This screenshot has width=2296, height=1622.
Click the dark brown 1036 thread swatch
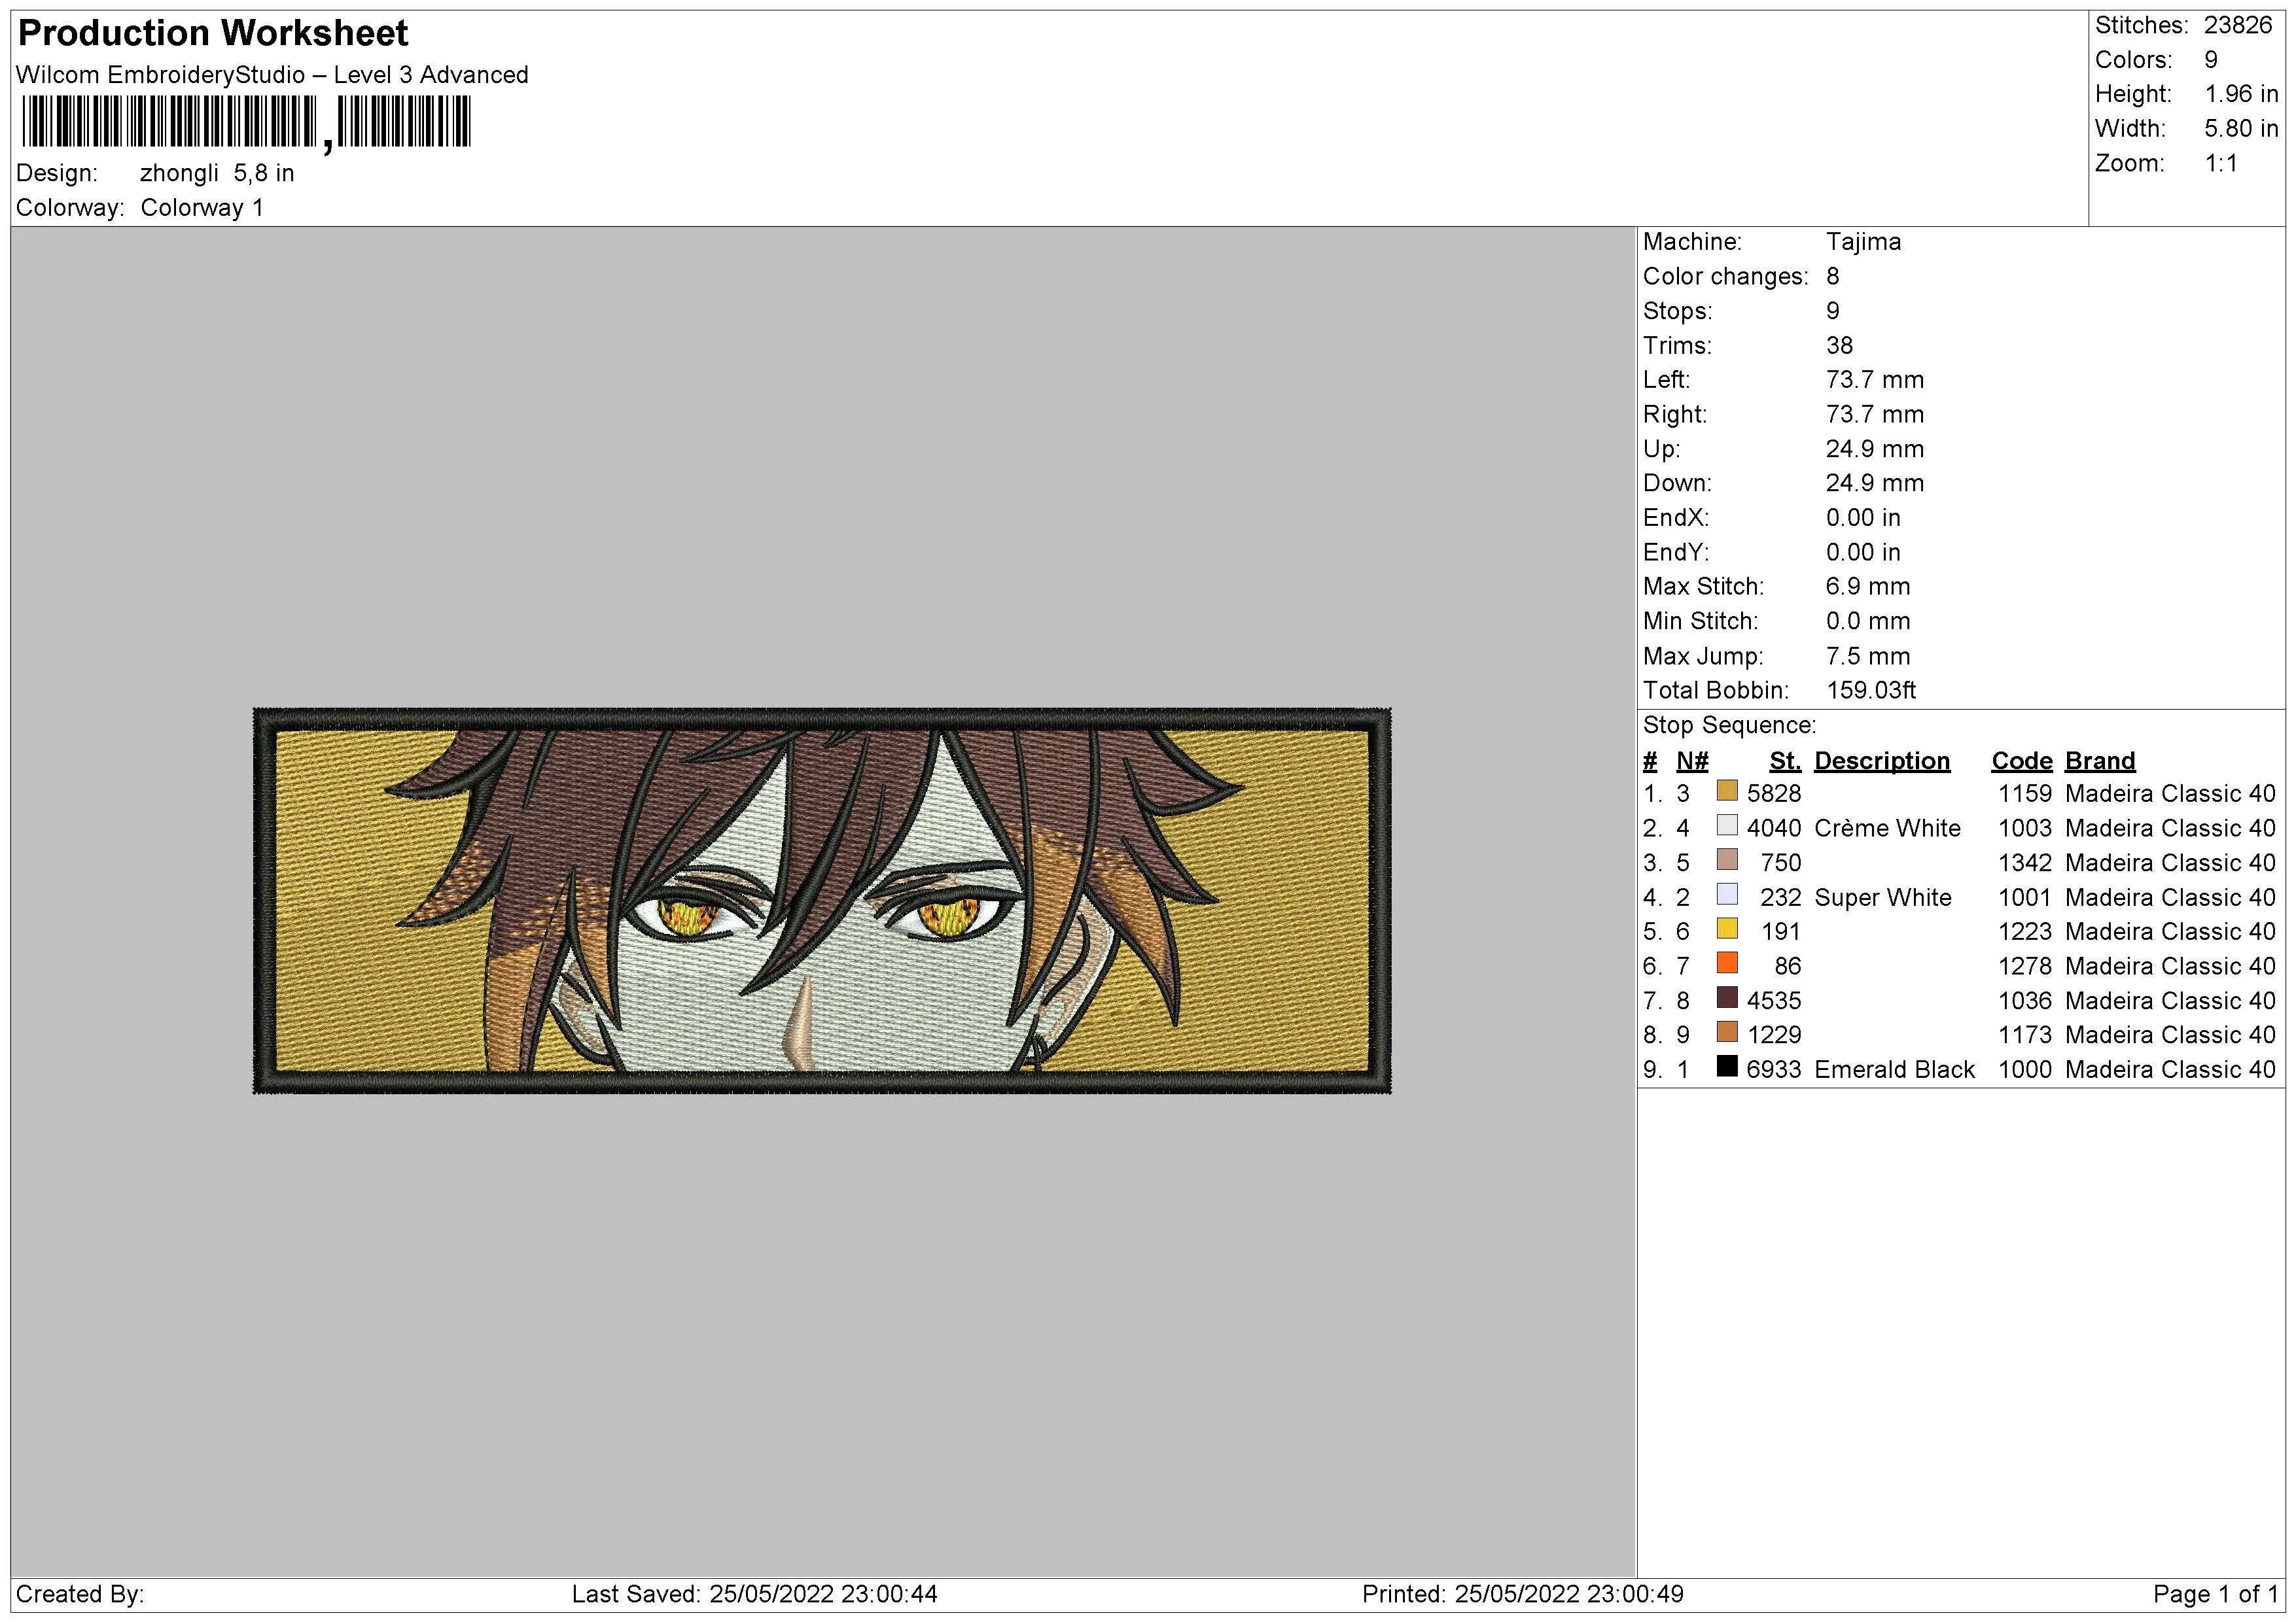tap(1727, 997)
